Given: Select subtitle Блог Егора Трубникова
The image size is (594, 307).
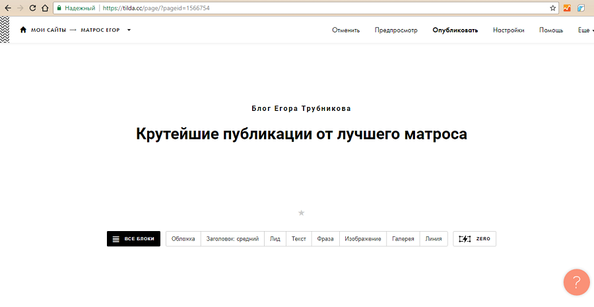Looking at the screenshot, I should click(x=301, y=109).
